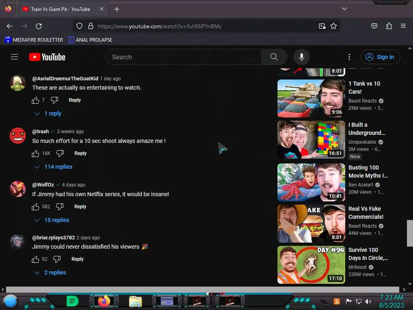Click the 'Busting 100 Movie Myths' title

pyautogui.click(x=368, y=172)
